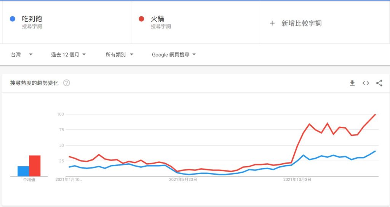Click the red average bar
This screenshot has height=207, width=390.
[x=35, y=166]
